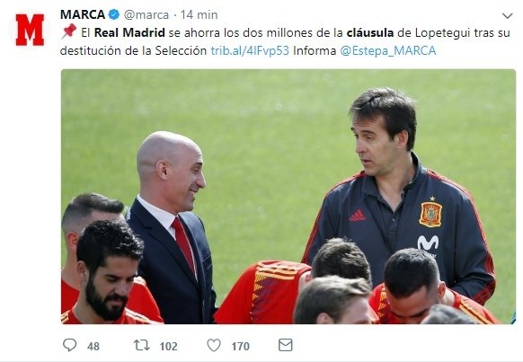The width and height of the screenshot is (523, 362).
Task: Visit the @Estepa_MARCA mention
Action: 388,50
